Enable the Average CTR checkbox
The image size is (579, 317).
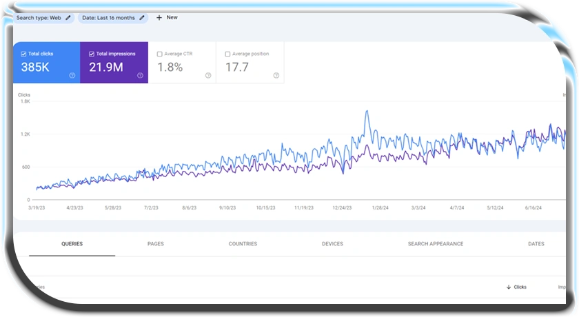159,54
